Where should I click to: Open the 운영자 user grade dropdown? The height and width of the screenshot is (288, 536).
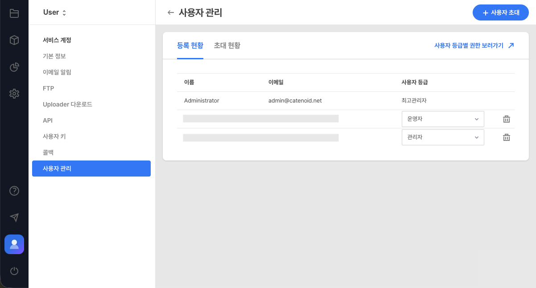click(x=443, y=119)
